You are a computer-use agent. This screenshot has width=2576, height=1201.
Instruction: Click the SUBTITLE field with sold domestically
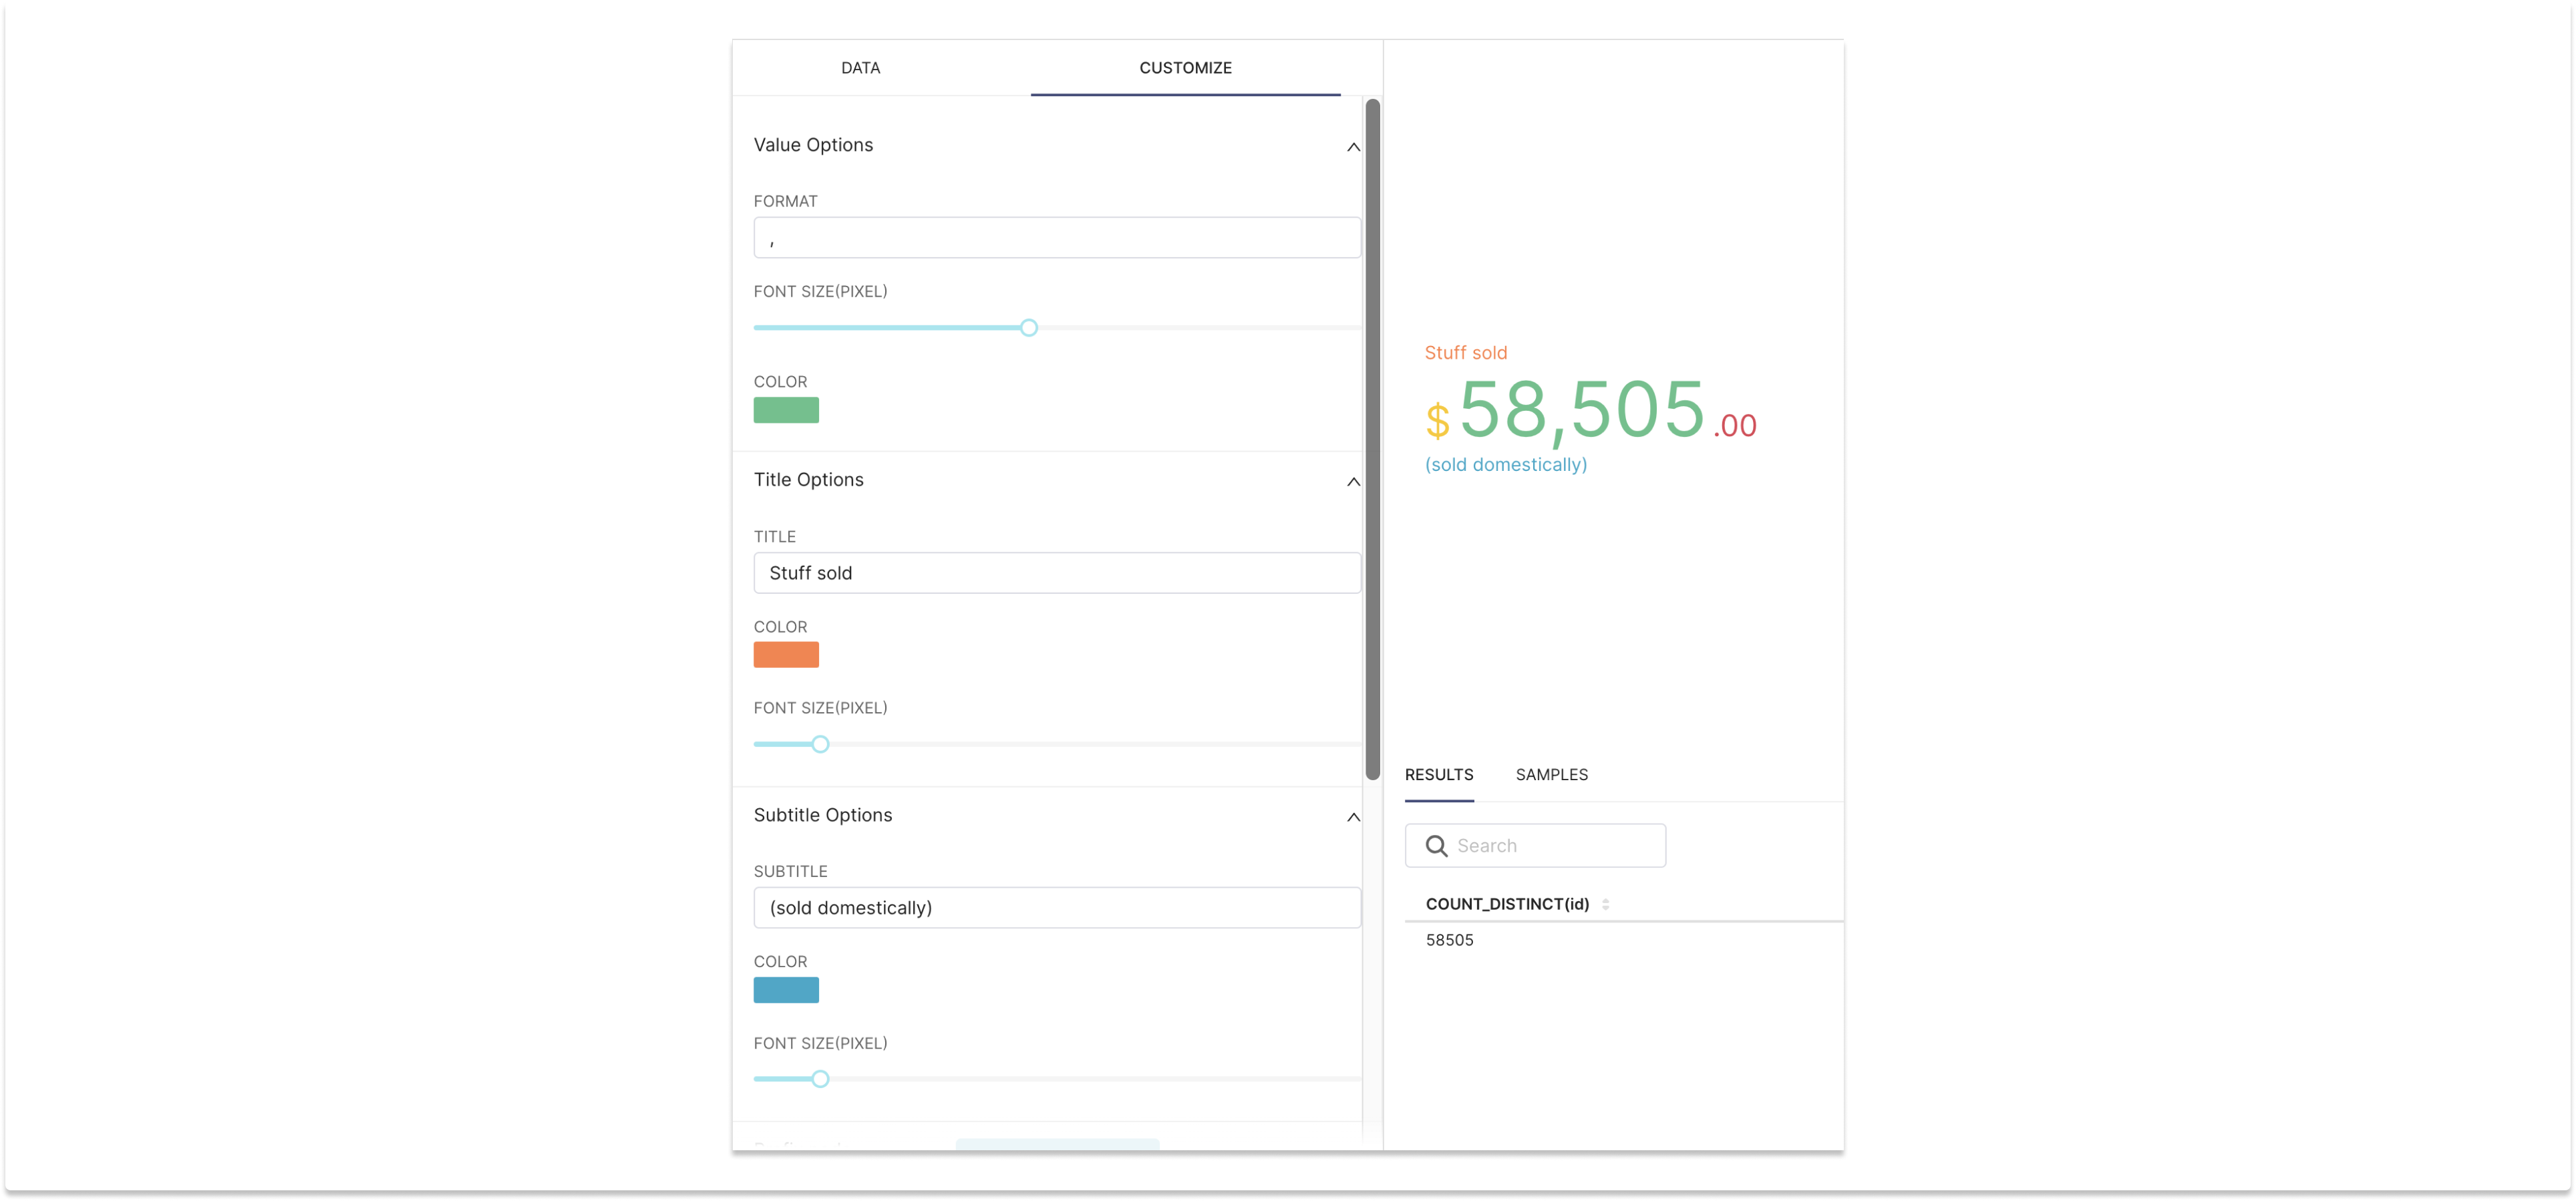pyautogui.click(x=1056, y=908)
